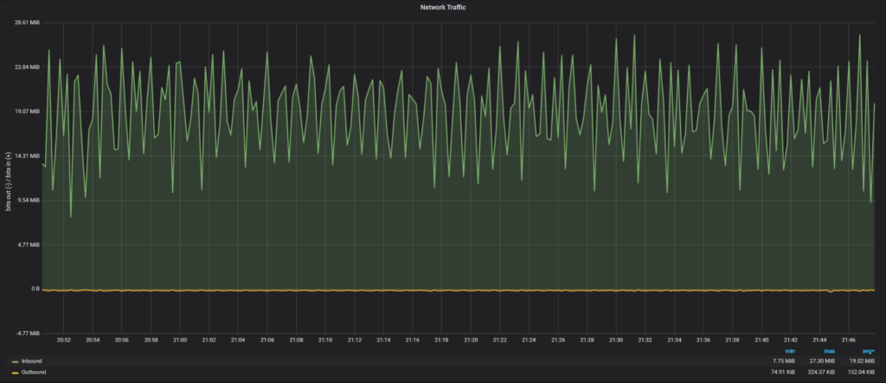
Task: Click Inbound min value 7.75 MiB
Action: 782,361
